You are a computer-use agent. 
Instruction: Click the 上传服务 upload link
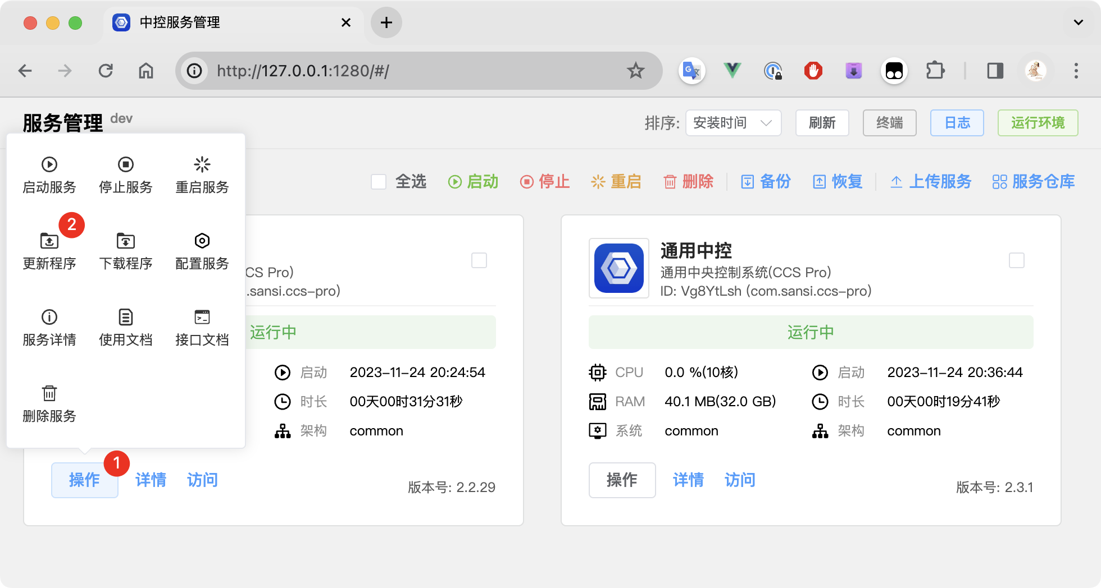point(931,182)
